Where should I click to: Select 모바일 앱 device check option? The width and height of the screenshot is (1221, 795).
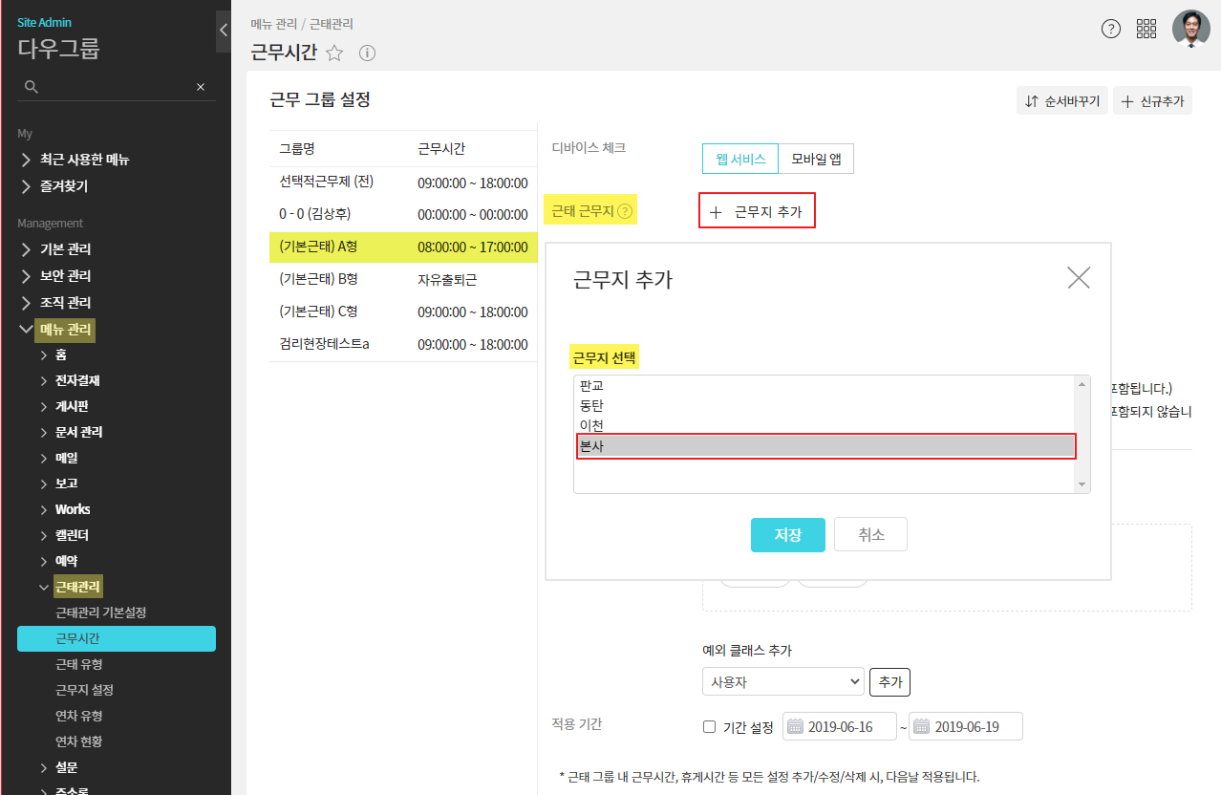click(x=815, y=160)
